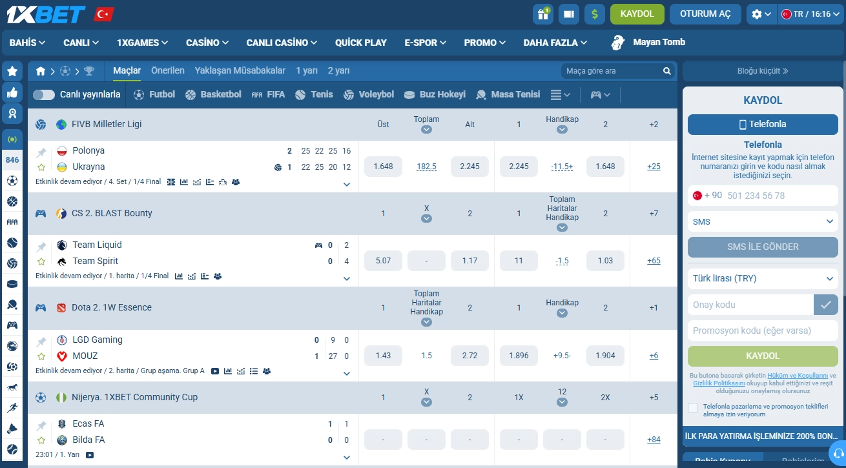Click the 1XBET logo

coord(46,14)
